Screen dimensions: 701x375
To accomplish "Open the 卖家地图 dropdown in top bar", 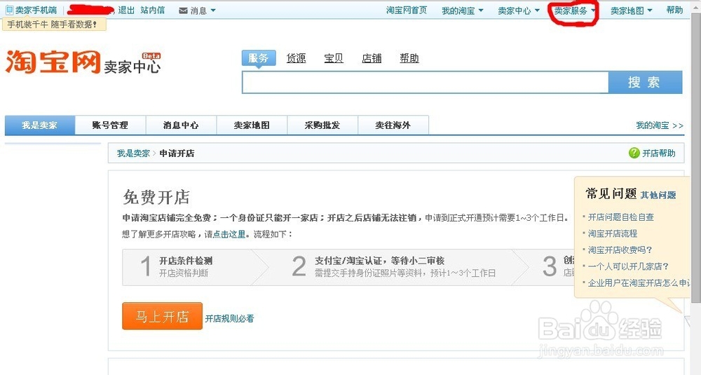I will [650, 11].
